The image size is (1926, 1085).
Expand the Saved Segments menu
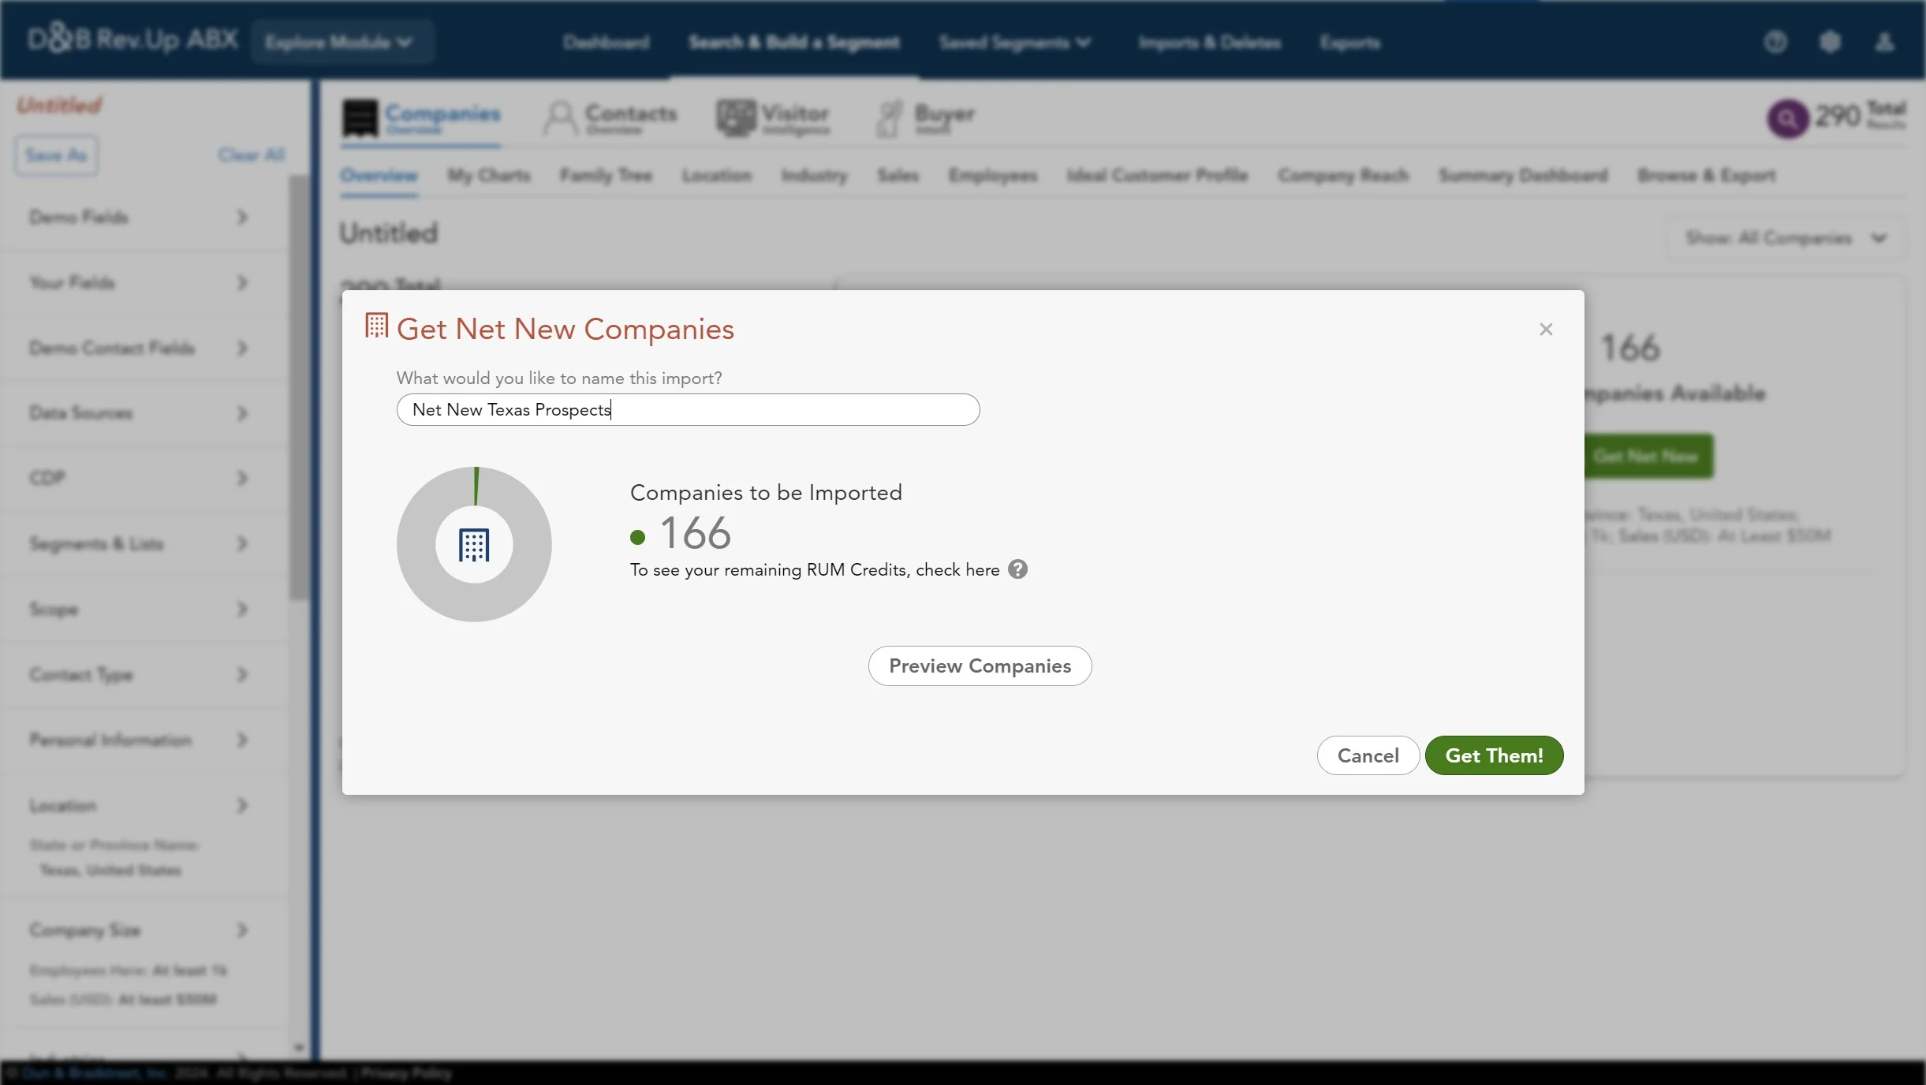[1015, 43]
